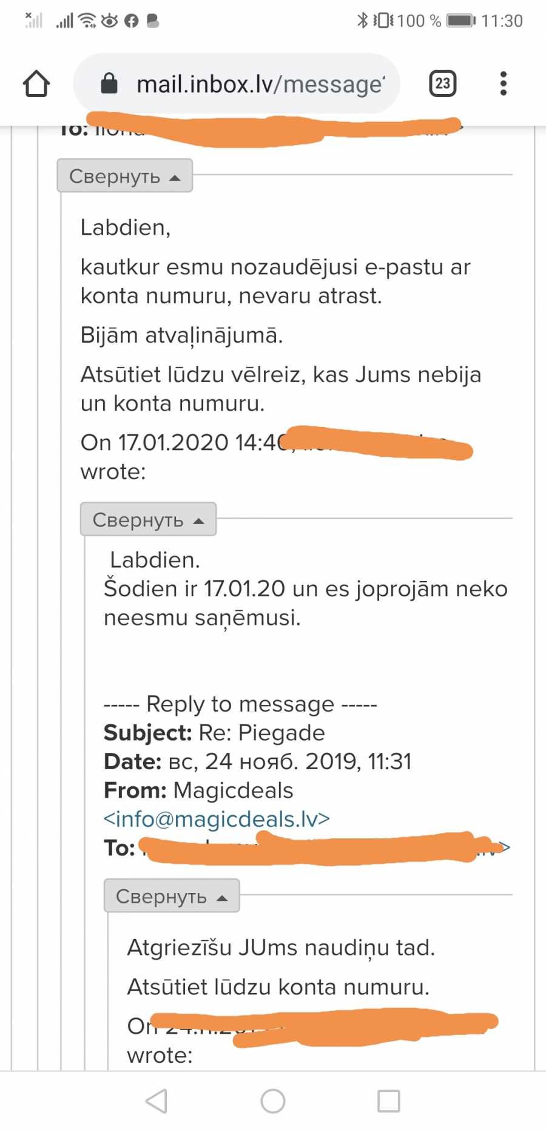The height and width of the screenshot is (1132, 546).
Task: Tap the Wi-Fi status icon
Action: tap(87, 21)
